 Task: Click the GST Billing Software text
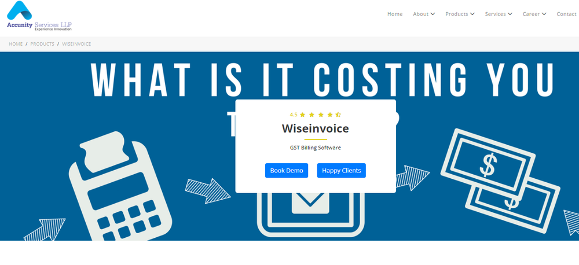coord(316,148)
